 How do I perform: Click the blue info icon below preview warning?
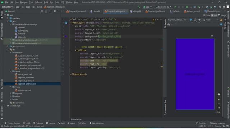coord(221,24)
